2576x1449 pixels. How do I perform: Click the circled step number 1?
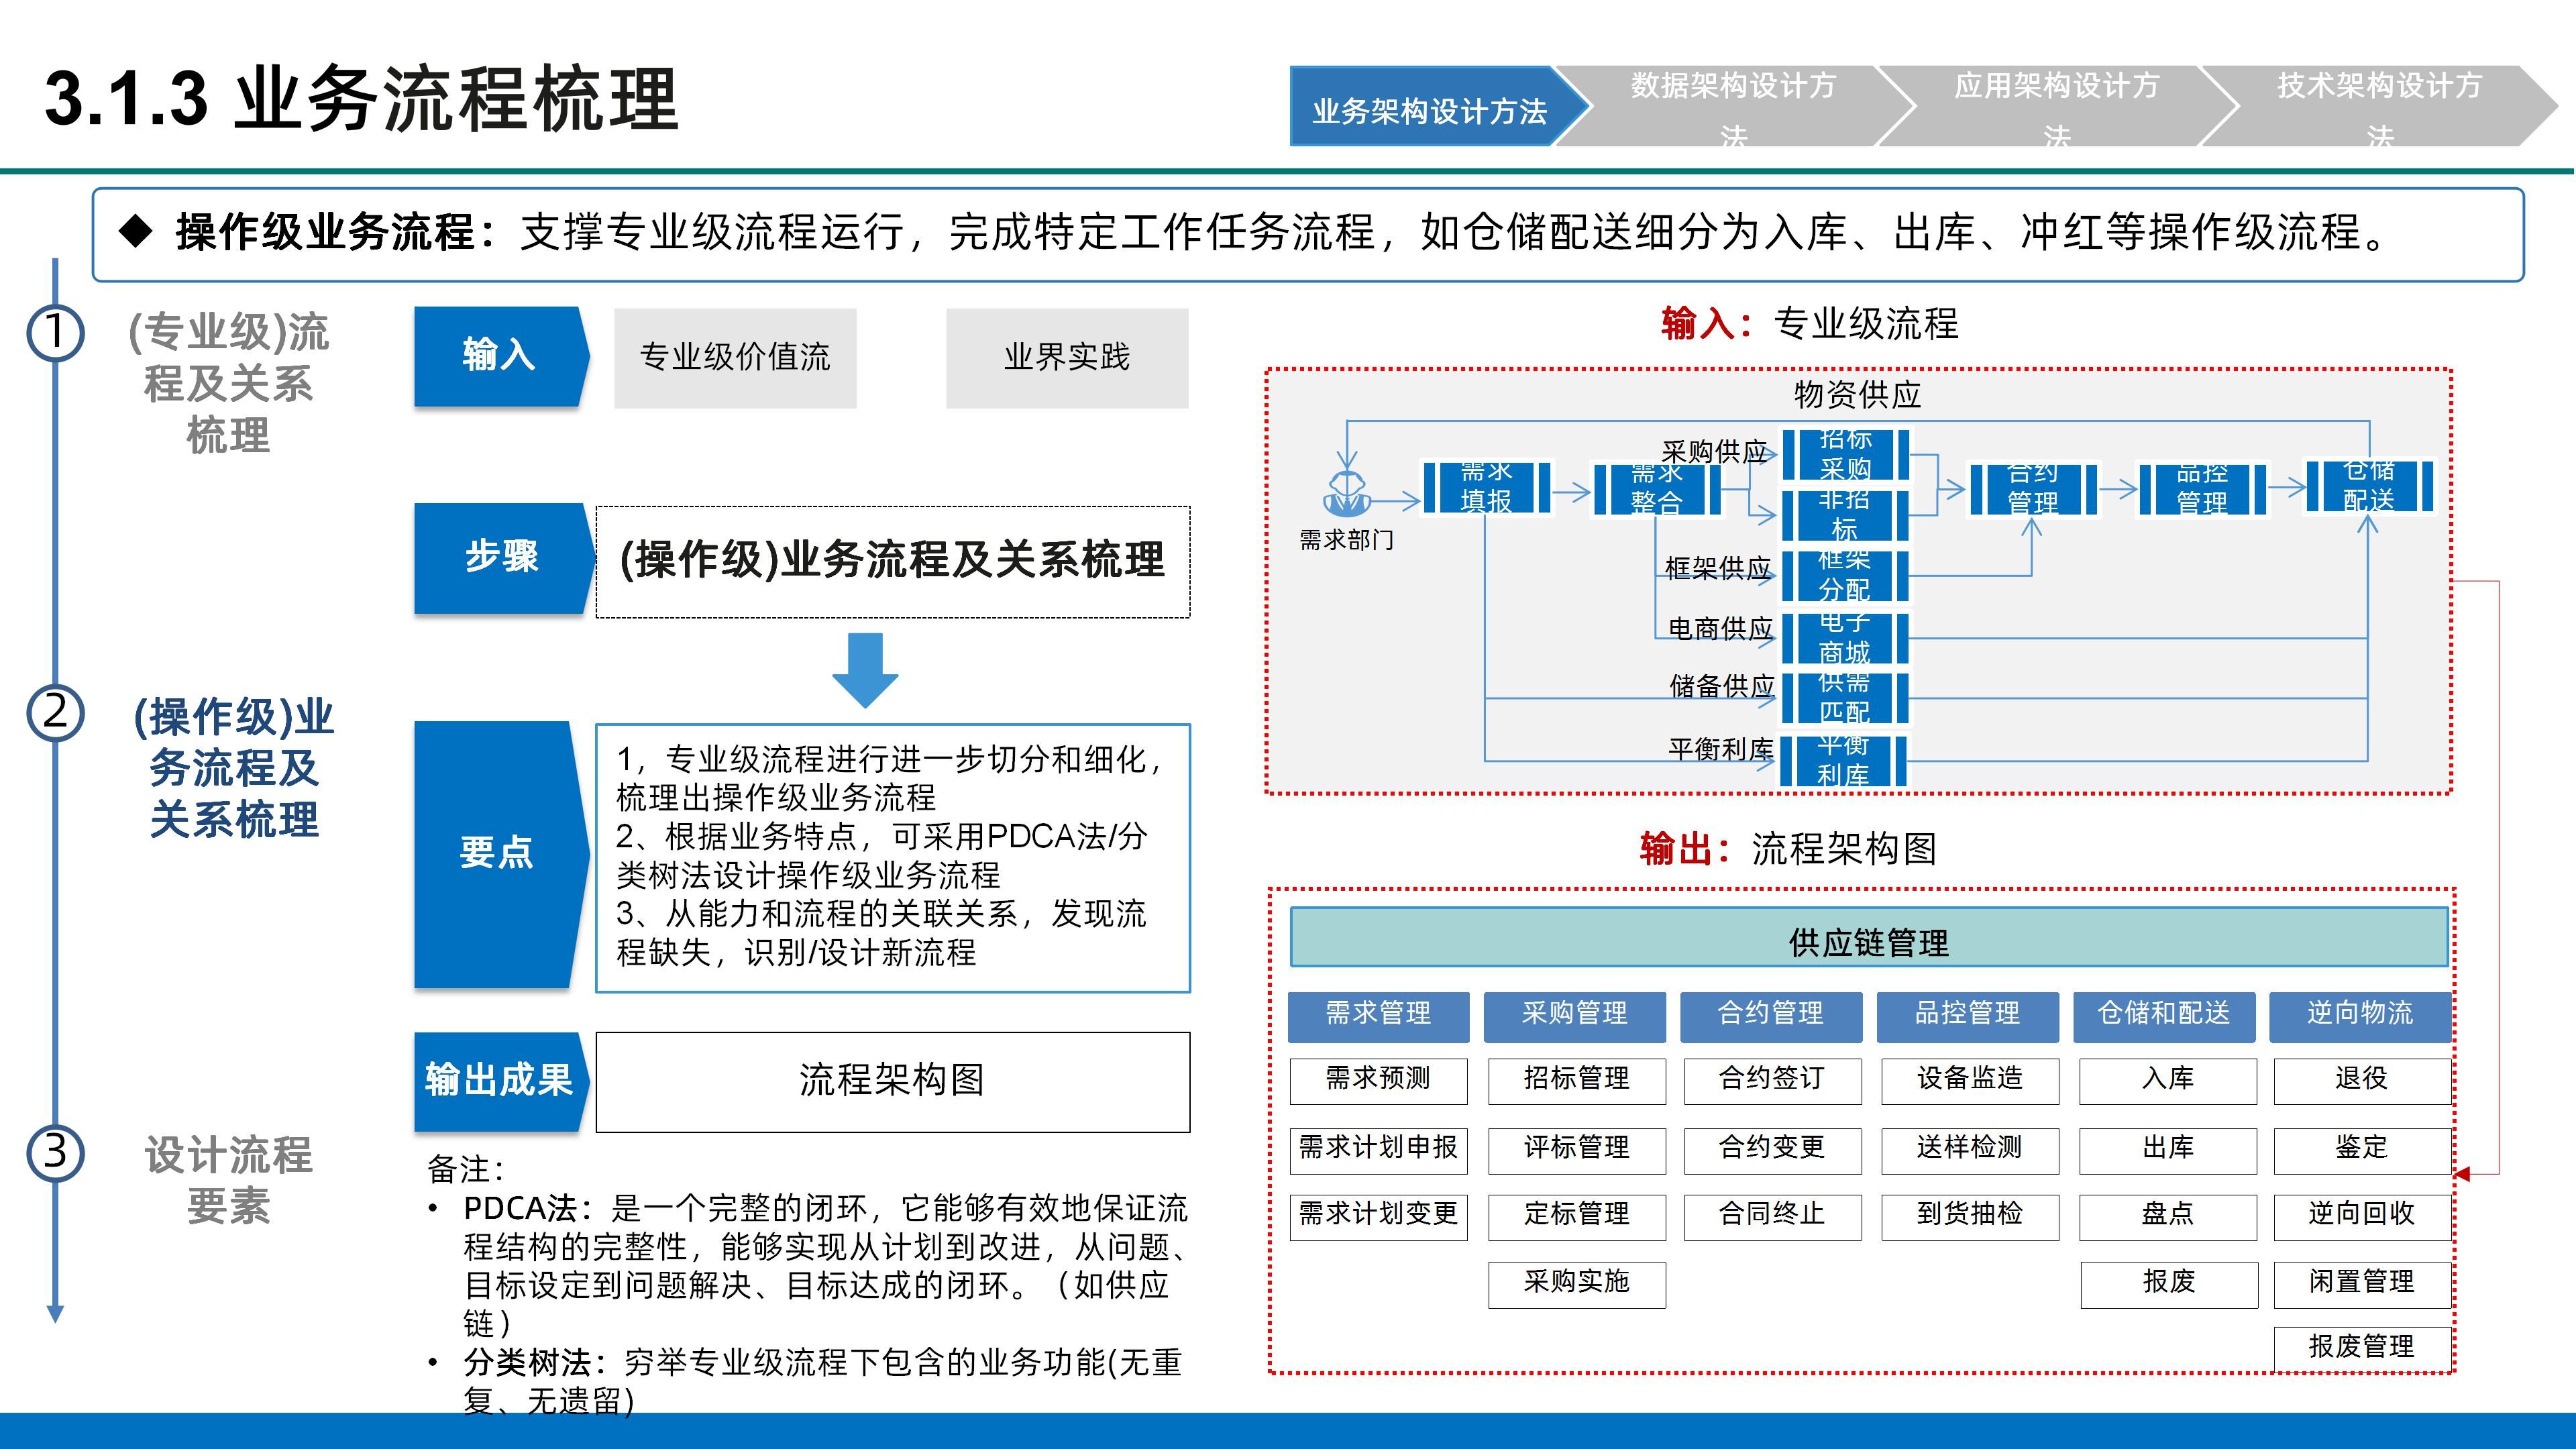coord(55,332)
